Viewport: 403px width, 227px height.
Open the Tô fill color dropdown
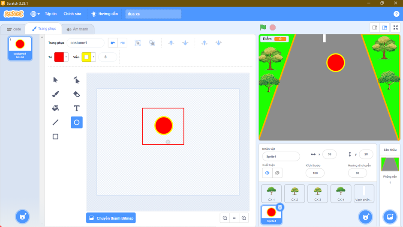66,57
